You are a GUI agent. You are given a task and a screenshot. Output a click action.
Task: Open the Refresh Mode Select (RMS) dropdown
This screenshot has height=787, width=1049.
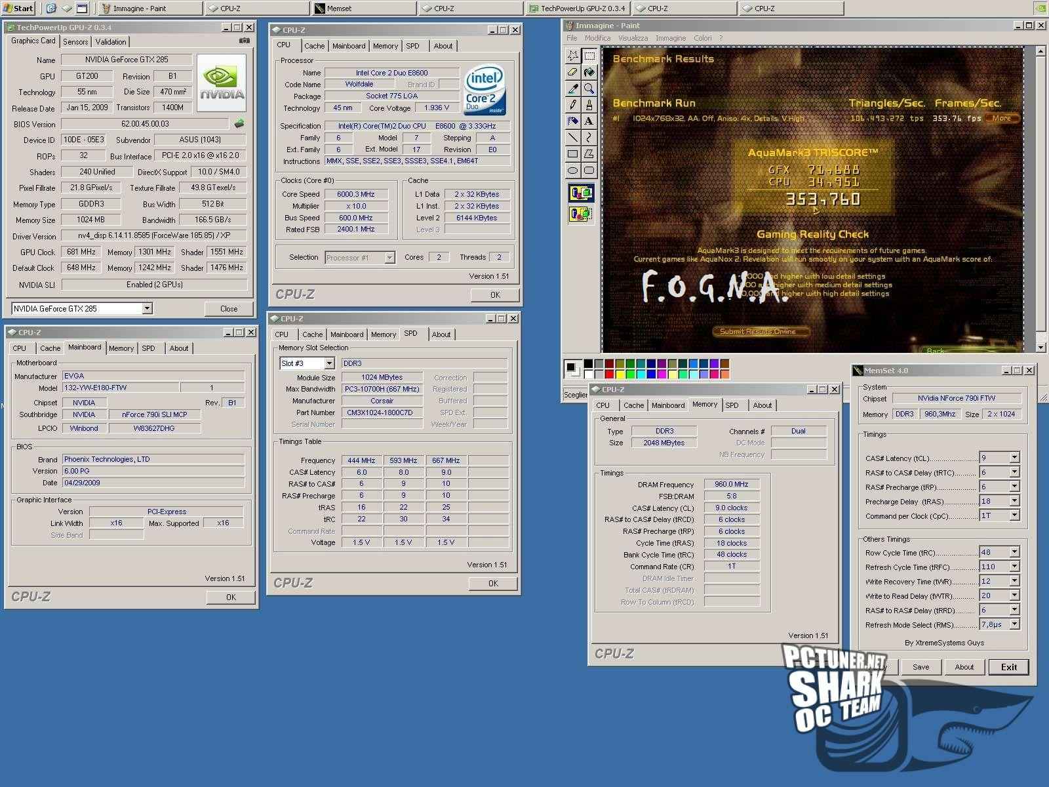pyautogui.click(x=1014, y=624)
